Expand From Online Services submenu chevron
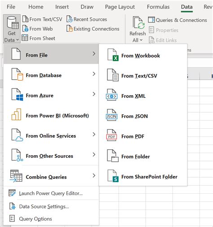This screenshot has width=213, height=227. point(94,134)
